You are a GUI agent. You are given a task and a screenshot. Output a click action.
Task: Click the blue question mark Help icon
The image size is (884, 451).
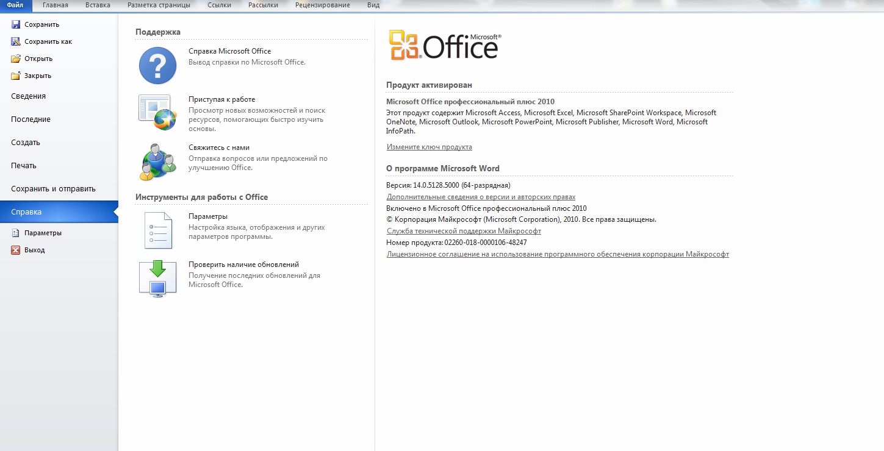point(157,65)
